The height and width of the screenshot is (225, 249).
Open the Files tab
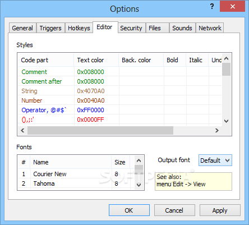tap(158, 28)
